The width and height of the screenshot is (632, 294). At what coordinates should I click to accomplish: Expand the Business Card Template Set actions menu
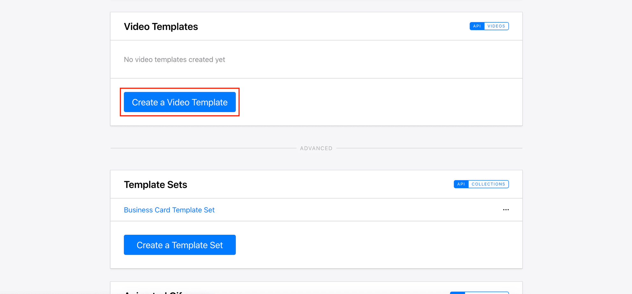(506, 210)
